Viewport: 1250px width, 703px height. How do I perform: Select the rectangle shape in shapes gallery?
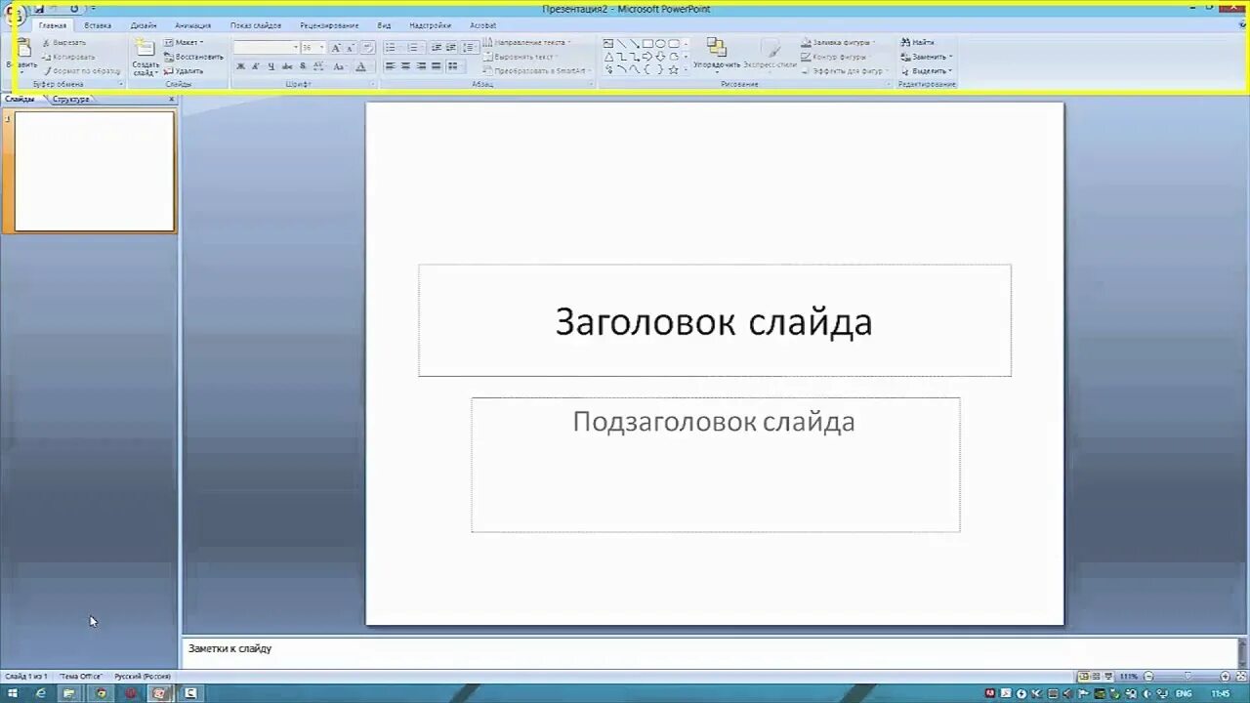coord(646,44)
